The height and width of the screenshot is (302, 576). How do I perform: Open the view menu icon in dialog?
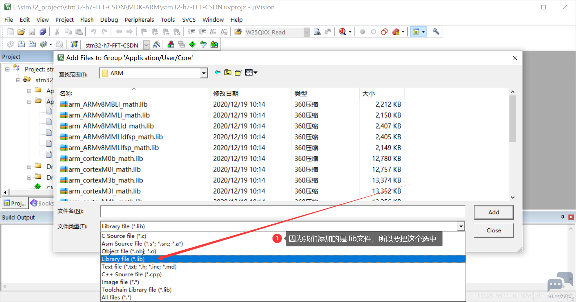[x=251, y=73]
